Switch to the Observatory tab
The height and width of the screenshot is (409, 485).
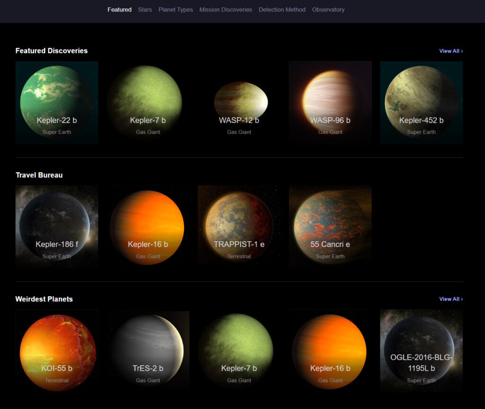pyautogui.click(x=328, y=9)
